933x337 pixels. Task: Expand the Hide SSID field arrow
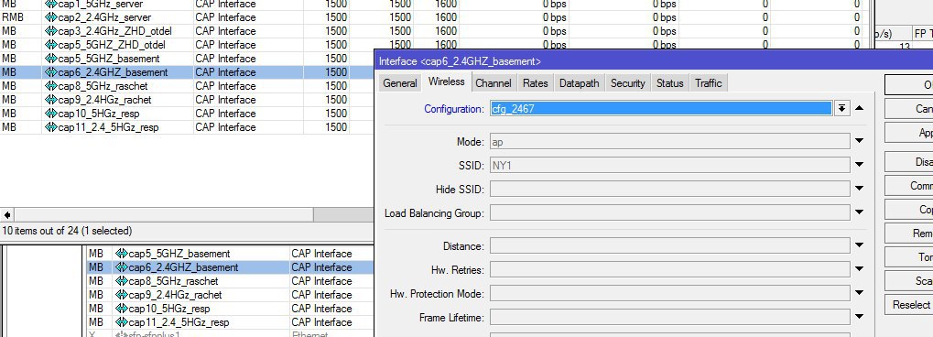tap(859, 189)
